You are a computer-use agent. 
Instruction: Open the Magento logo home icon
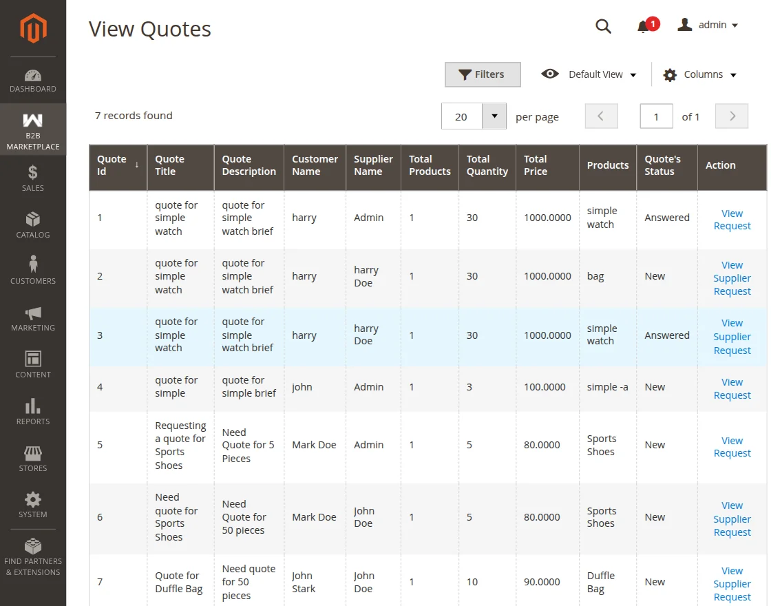click(32, 28)
